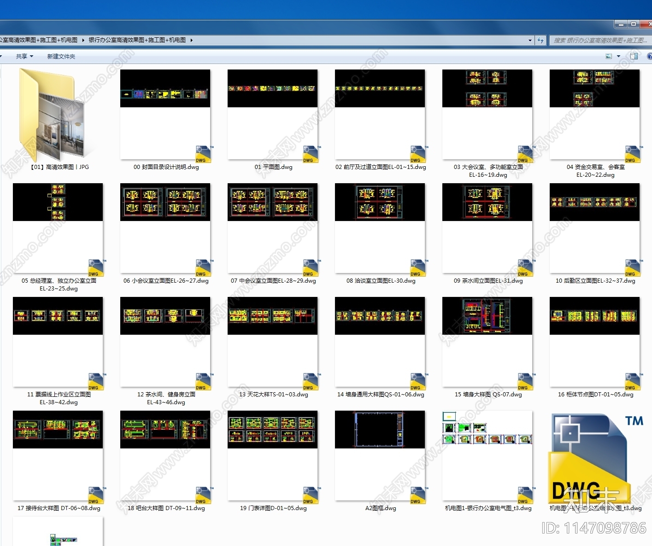Viewport: 652px width, 546px height.
Task: Minimize the Explorer window
Action: [x=621, y=24]
